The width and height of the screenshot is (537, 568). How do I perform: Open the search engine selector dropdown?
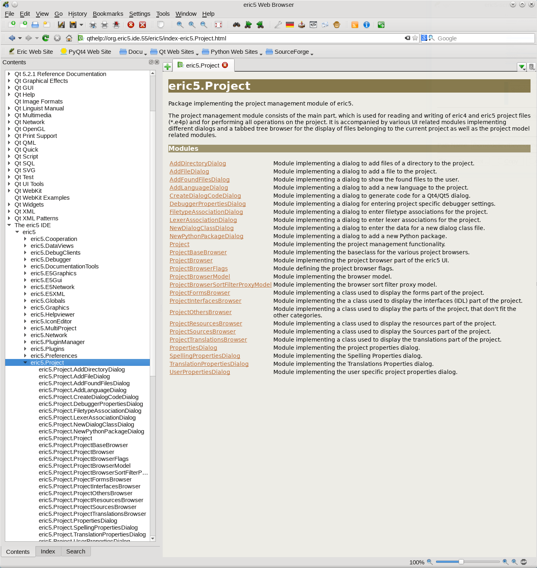[x=424, y=38]
